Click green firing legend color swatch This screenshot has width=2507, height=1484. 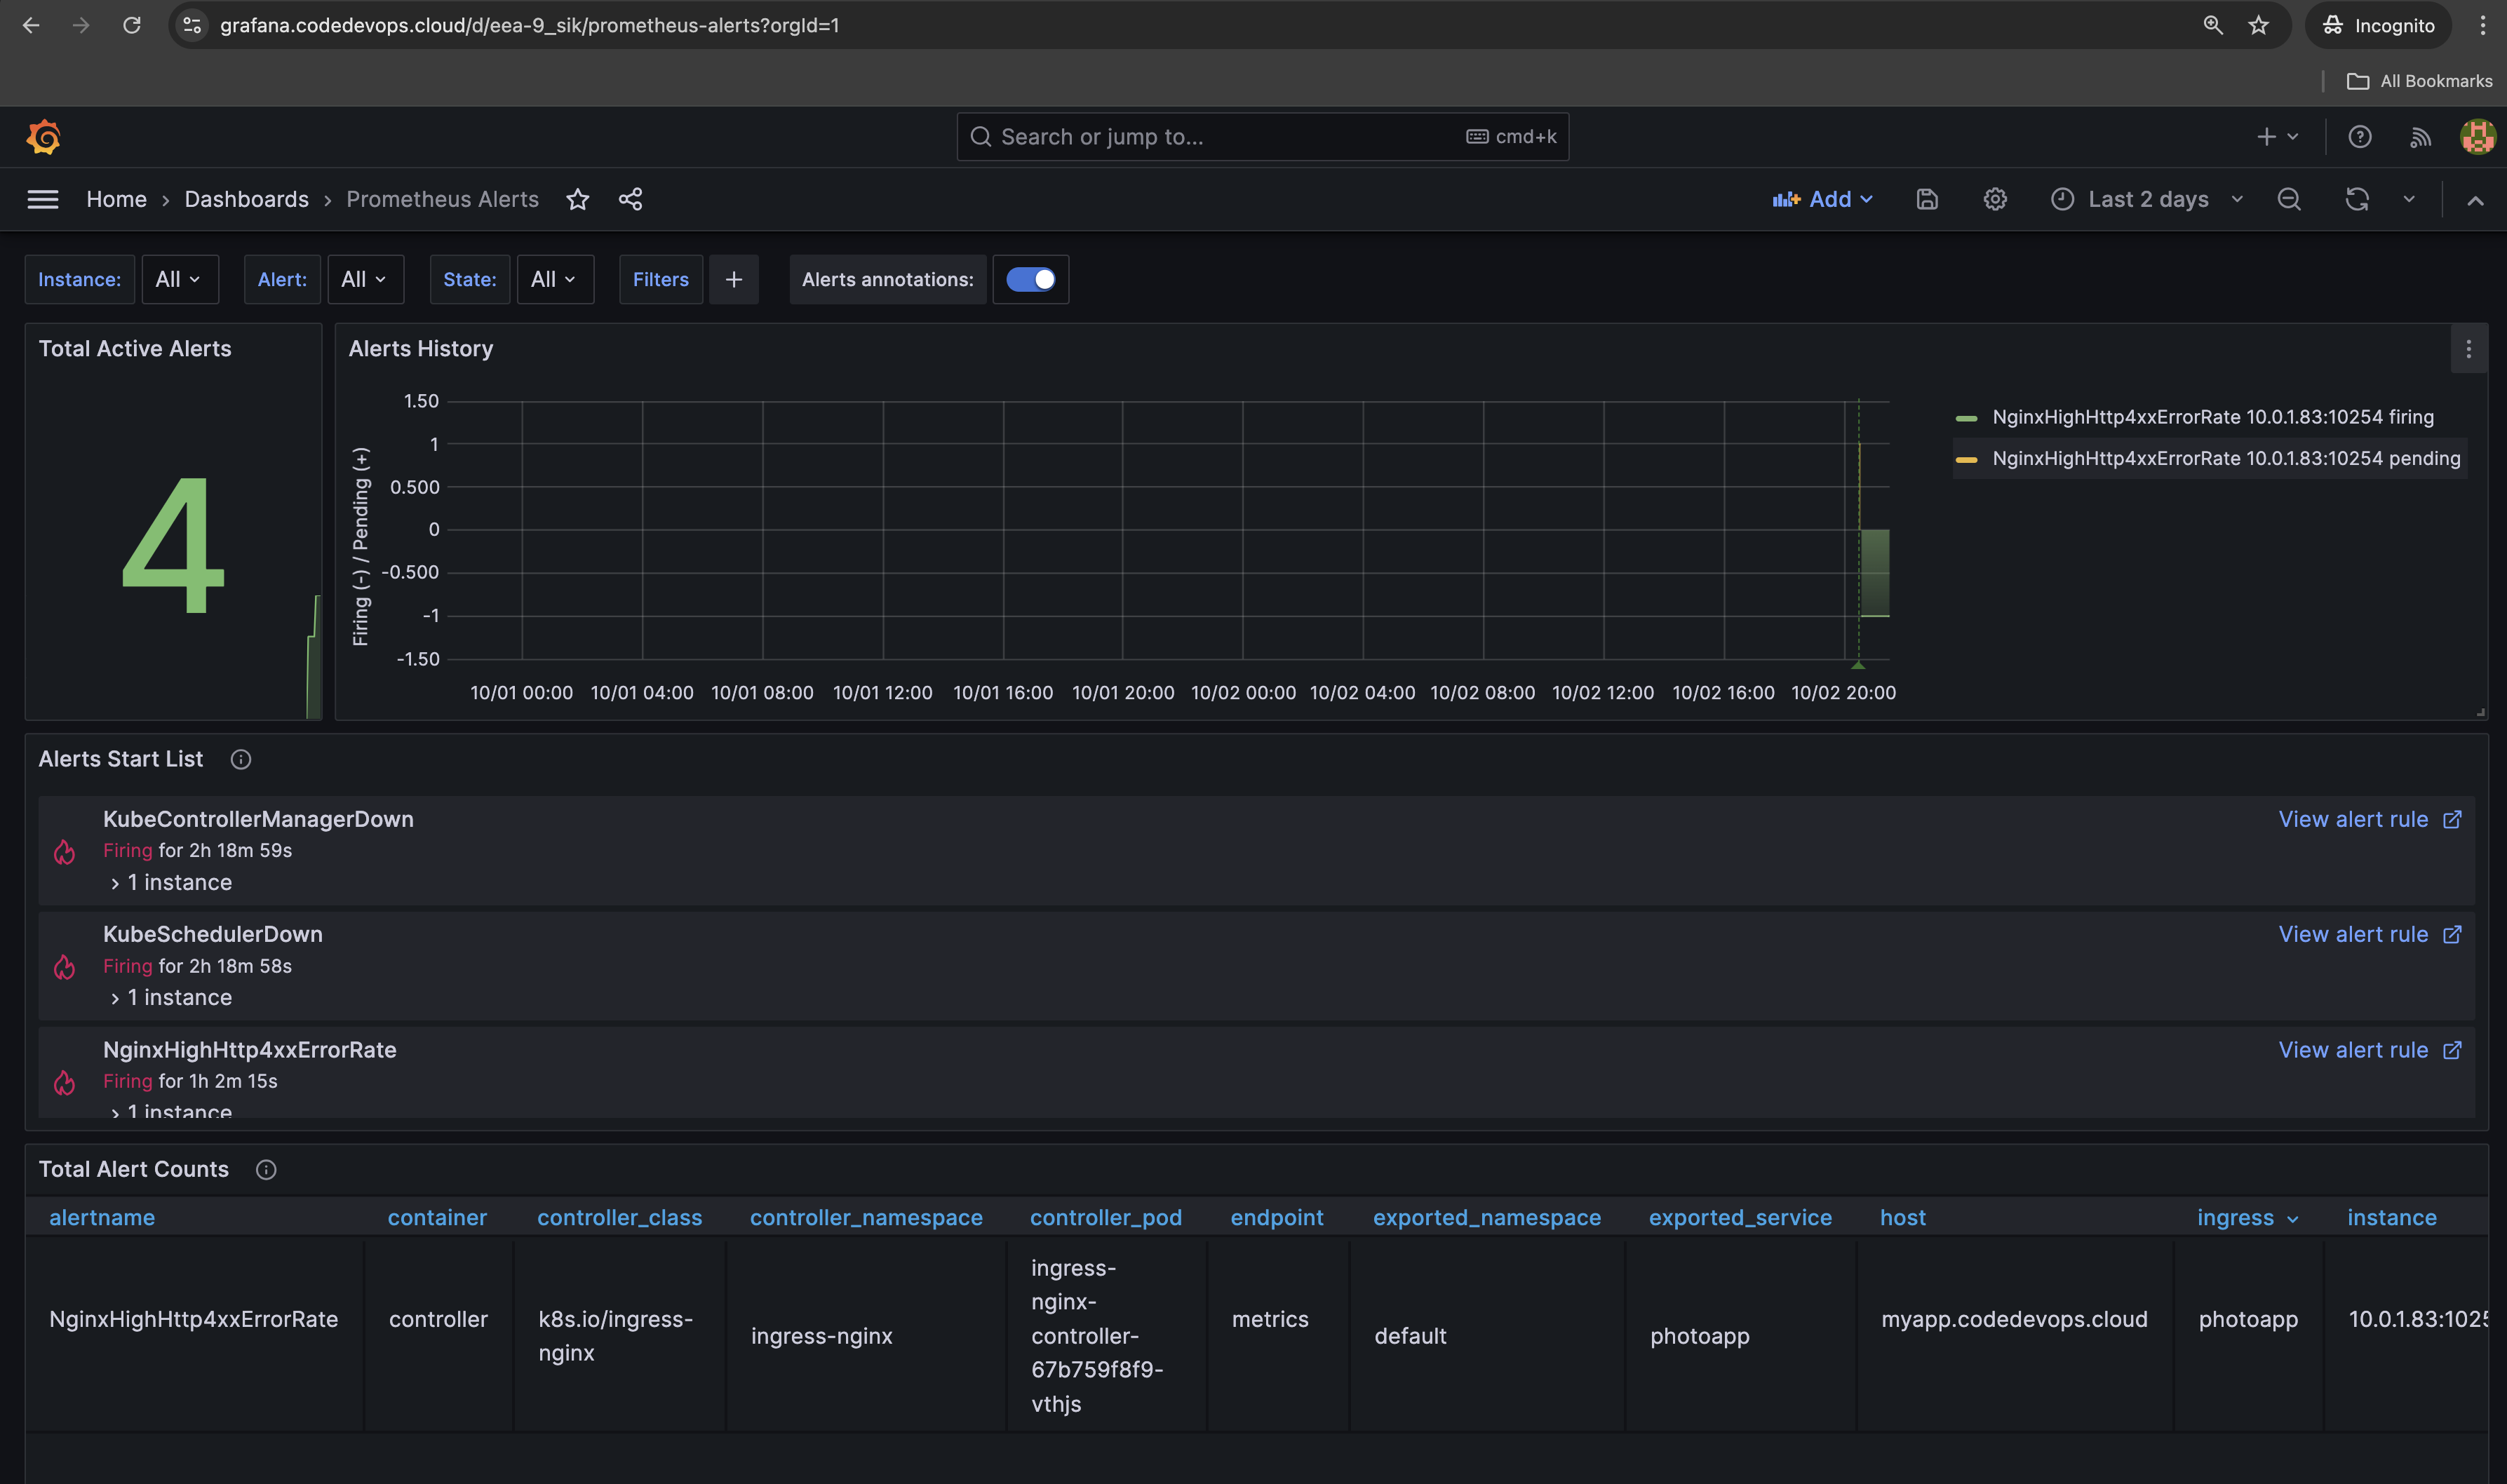[1966, 418]
